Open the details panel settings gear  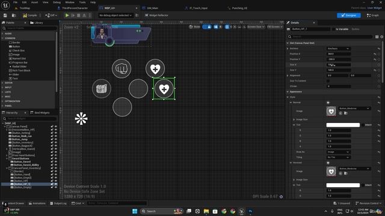pos(382,37)
